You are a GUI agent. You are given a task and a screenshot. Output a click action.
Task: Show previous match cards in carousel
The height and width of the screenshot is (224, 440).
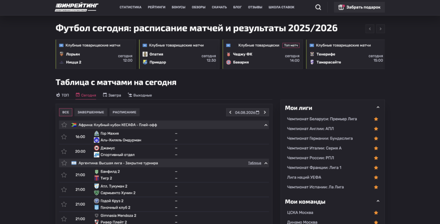[x=370, y=29]
